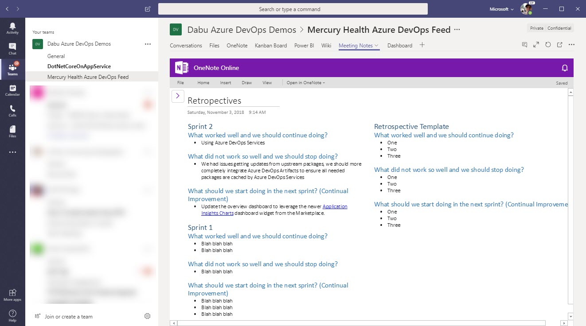Open the Microsoft organization dropdown

pos(501,9)
